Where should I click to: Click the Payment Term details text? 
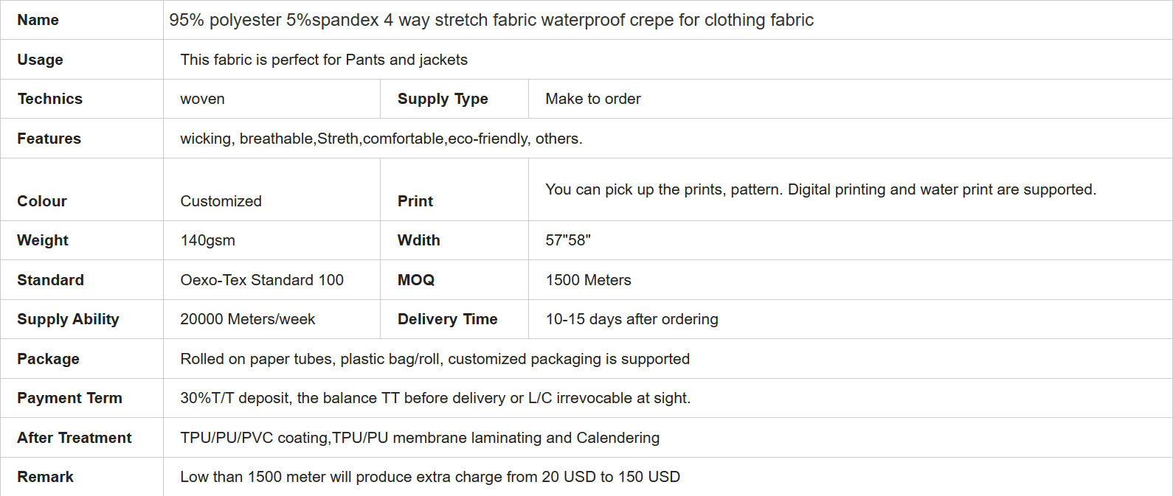[x=435, y=398]
